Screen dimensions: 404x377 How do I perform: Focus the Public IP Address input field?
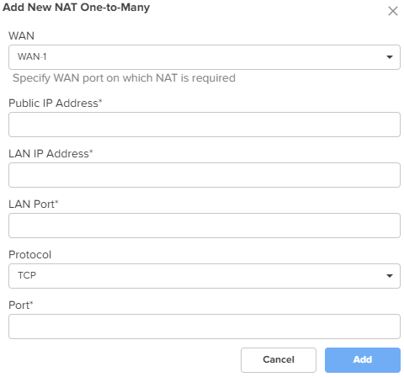pos(205,125)
